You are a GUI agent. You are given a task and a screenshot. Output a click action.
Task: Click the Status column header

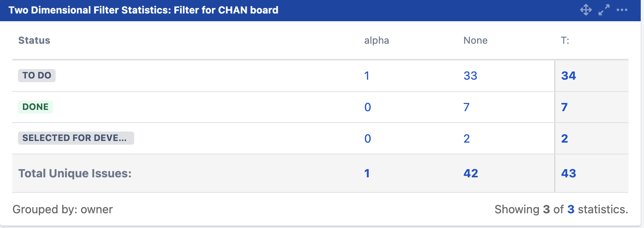(34, 40)
